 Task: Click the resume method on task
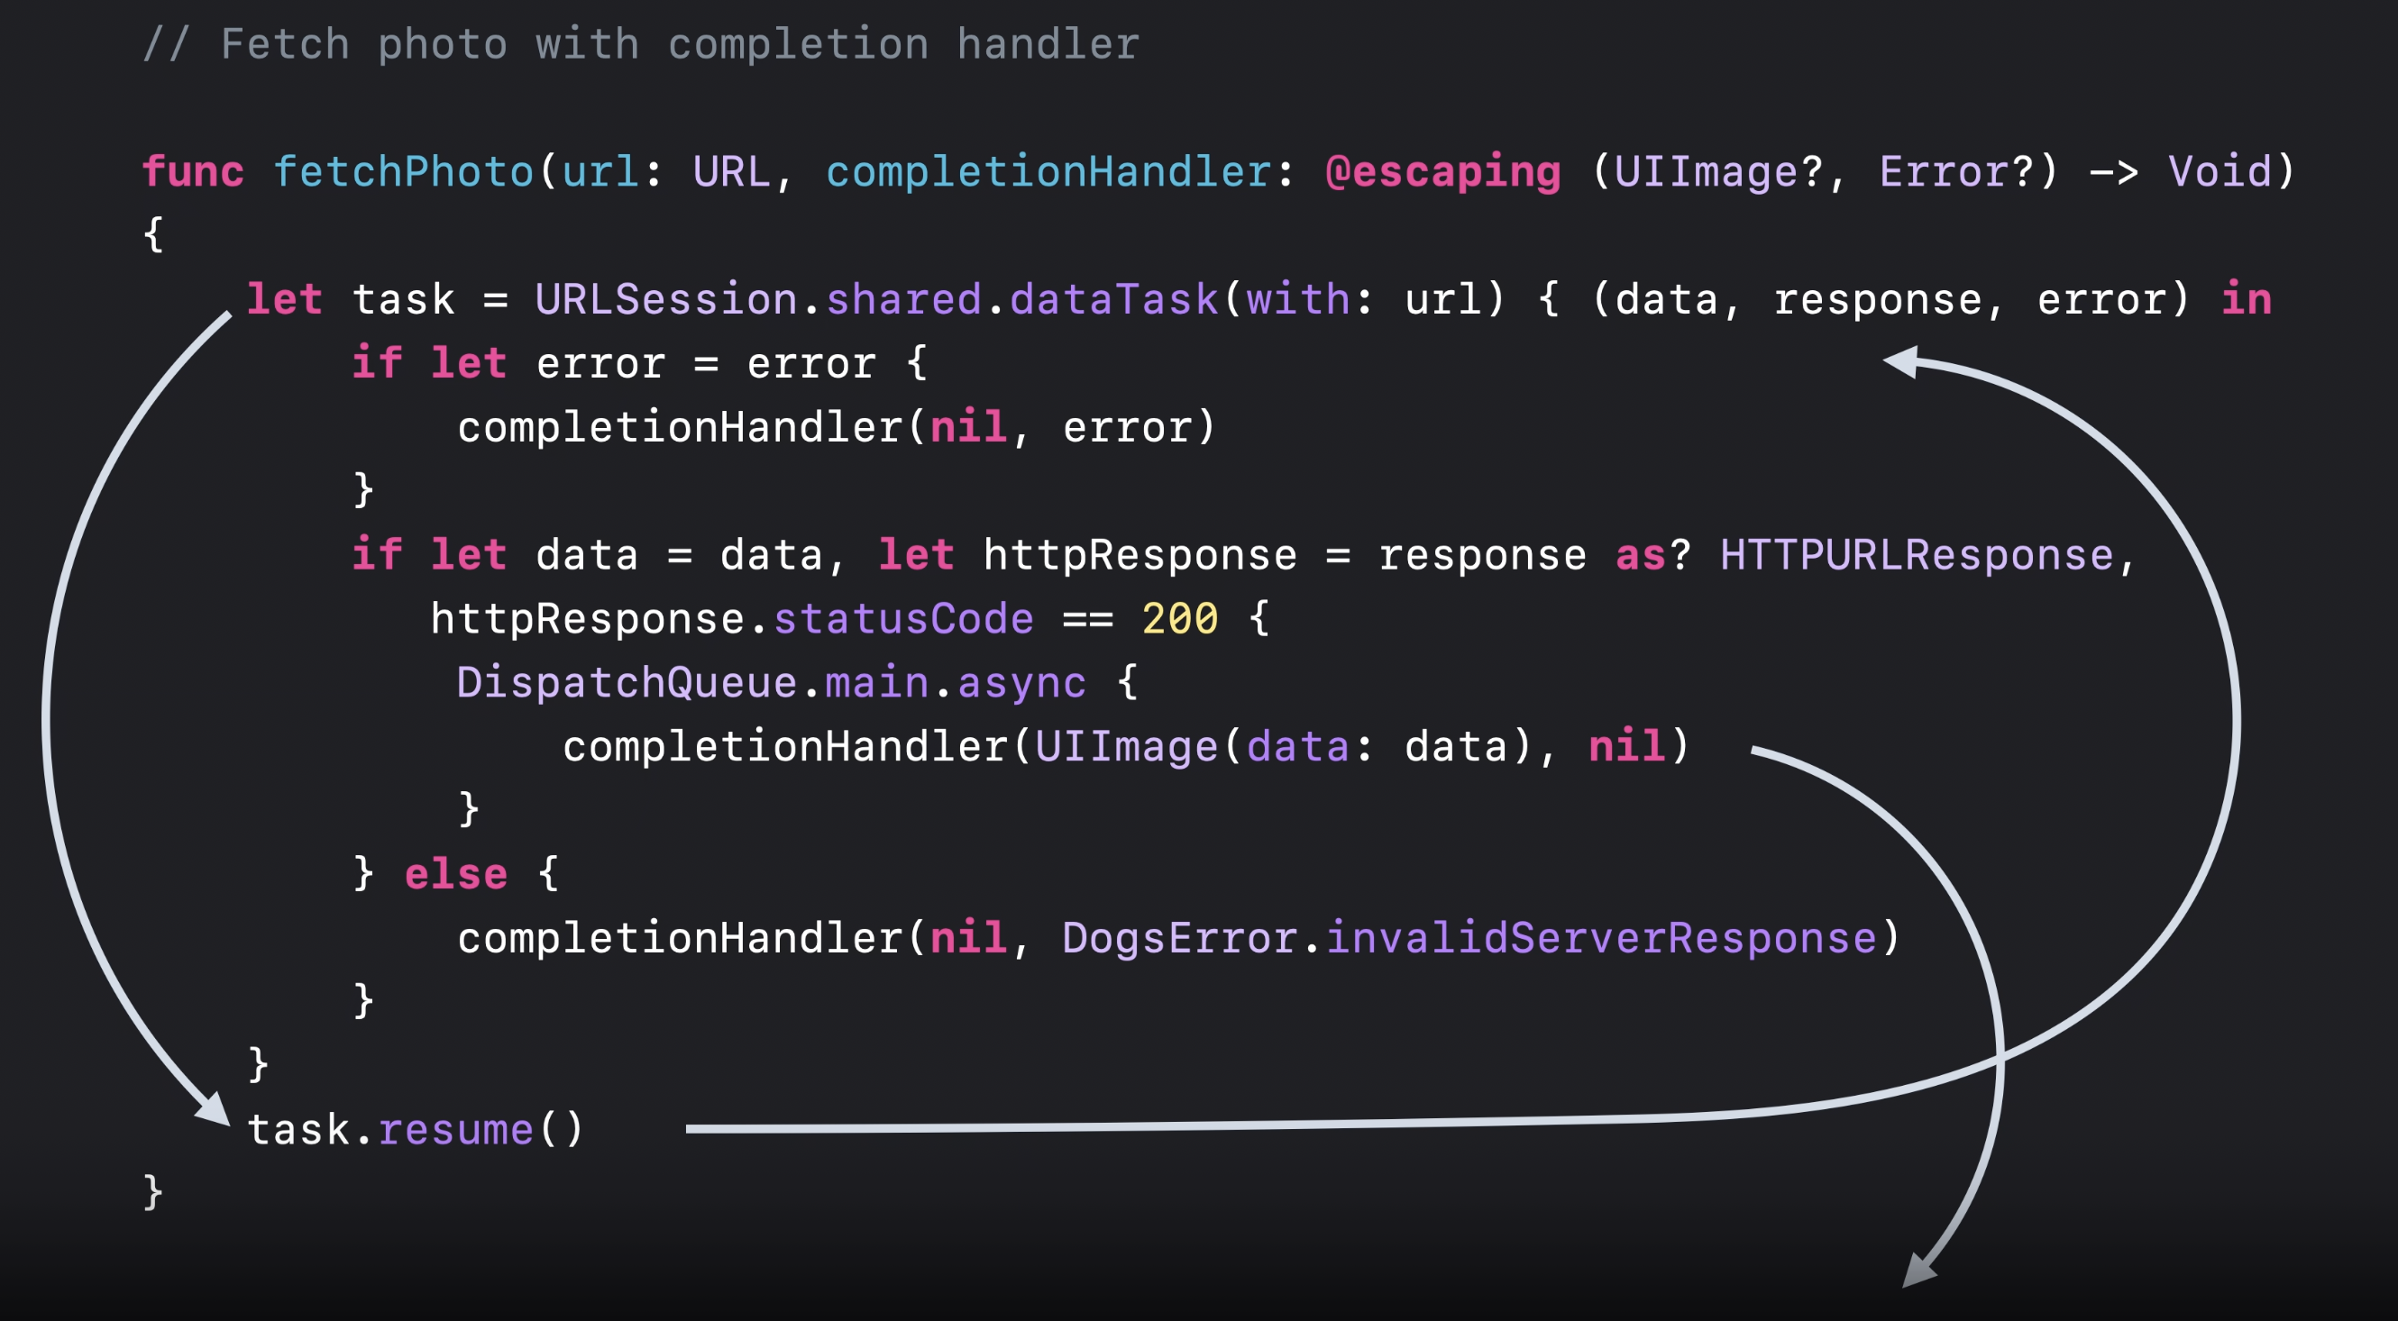click(x=456, y=1130)
